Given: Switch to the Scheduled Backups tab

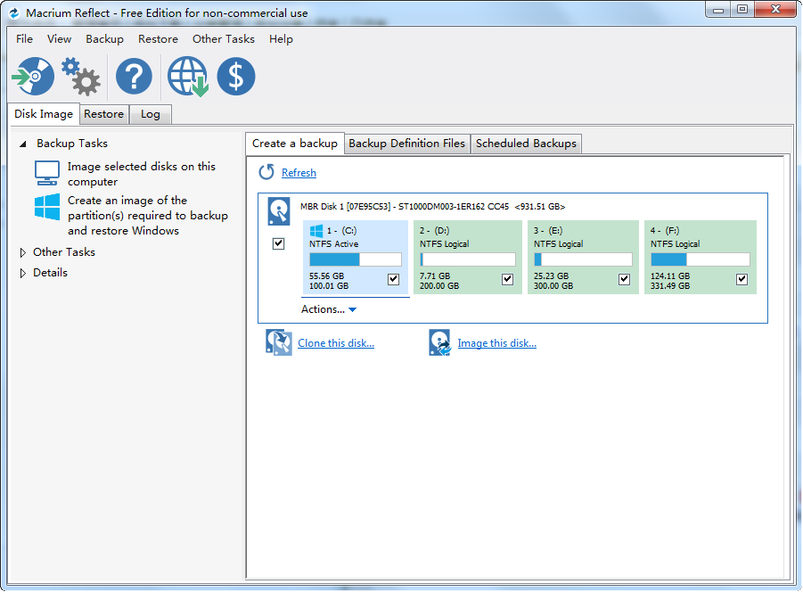Looking at the screenshot, I should coord(526,144).
